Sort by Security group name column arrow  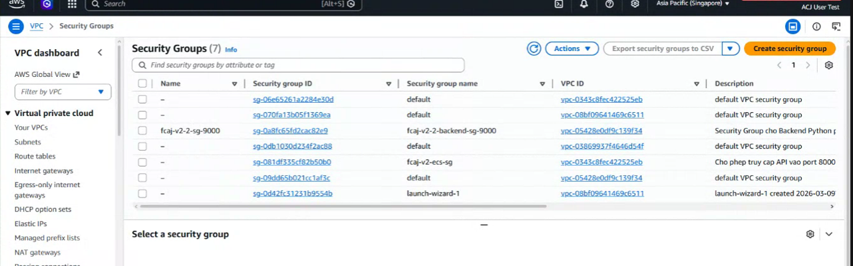pyautogui.click(x=542, y=84)
